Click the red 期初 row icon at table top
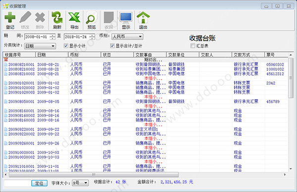 coord(6,60)
